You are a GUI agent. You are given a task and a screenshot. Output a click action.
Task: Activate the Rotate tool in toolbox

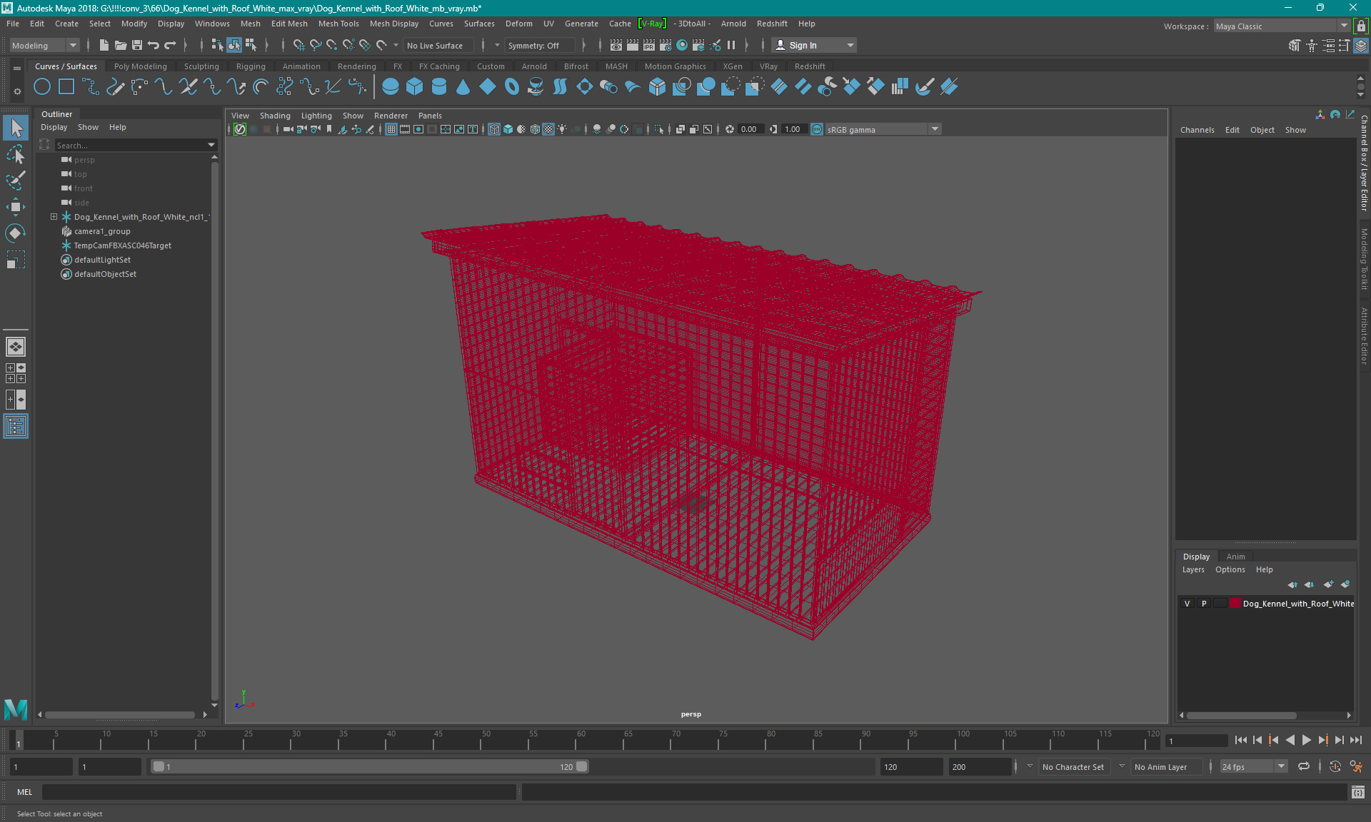point(16,233)
